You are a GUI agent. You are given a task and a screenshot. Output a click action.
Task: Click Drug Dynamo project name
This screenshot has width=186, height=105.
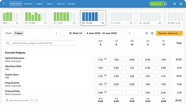12,83
